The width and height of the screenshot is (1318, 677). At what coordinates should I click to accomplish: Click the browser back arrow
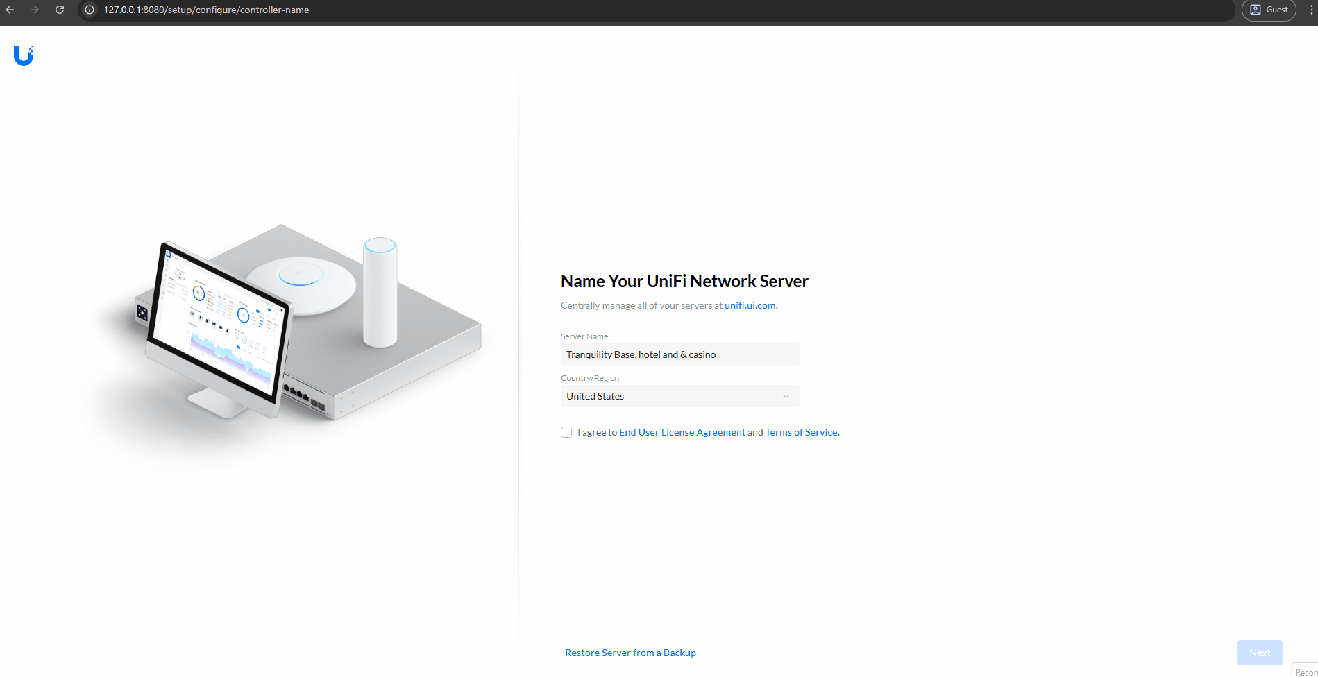tap(10, 10)
